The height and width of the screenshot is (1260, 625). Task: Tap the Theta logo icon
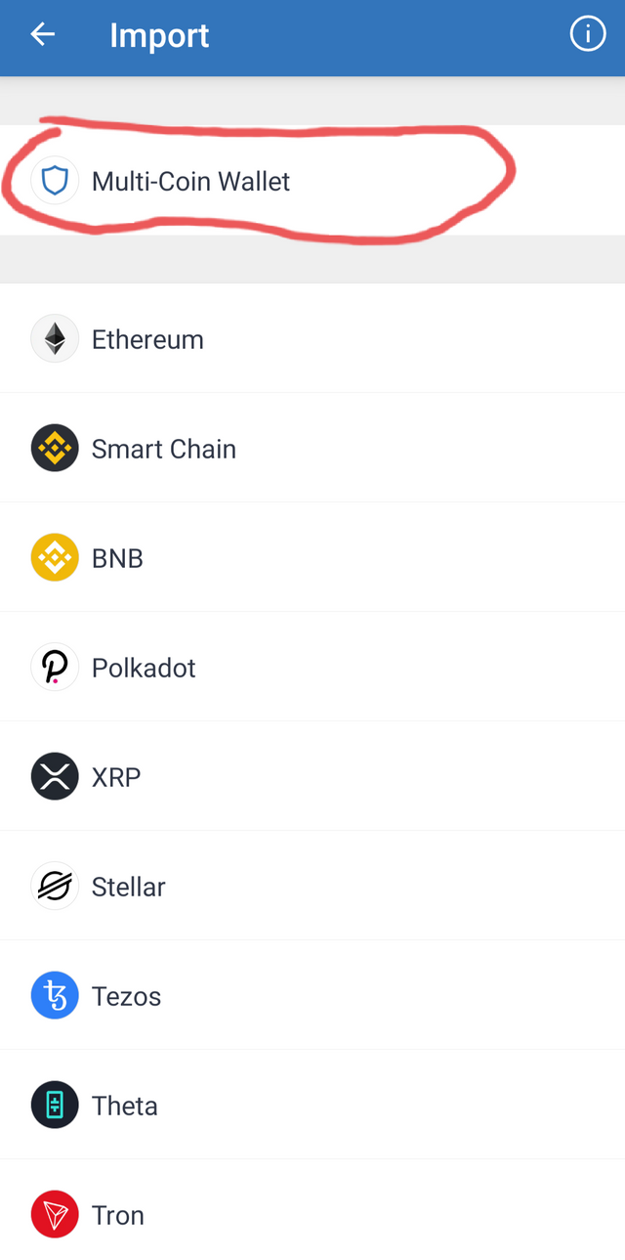[55, 1106]
